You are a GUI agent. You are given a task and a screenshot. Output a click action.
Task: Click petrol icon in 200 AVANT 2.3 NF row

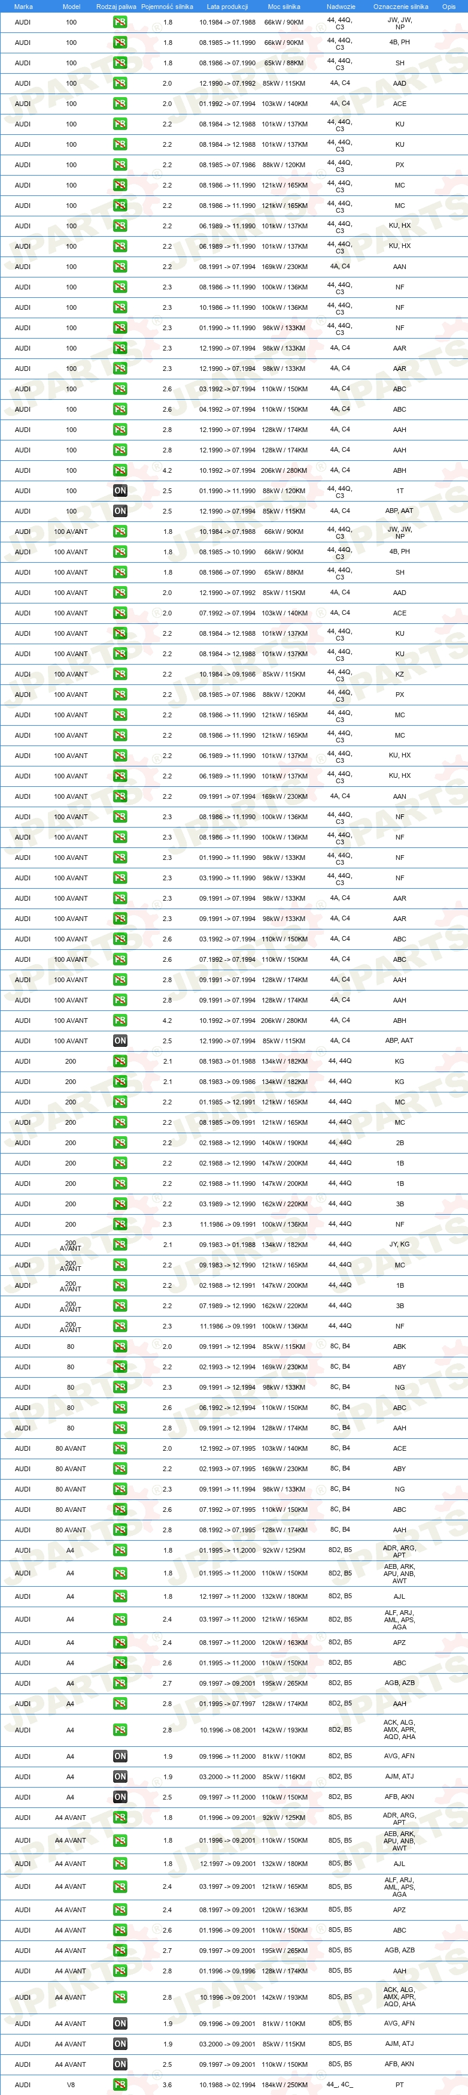pyautogui.click(x=120, y=1327)
